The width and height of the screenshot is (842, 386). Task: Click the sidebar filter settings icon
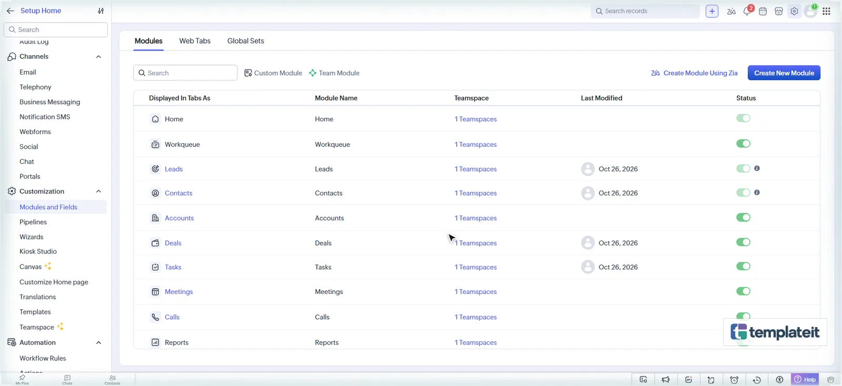(101, 11)
